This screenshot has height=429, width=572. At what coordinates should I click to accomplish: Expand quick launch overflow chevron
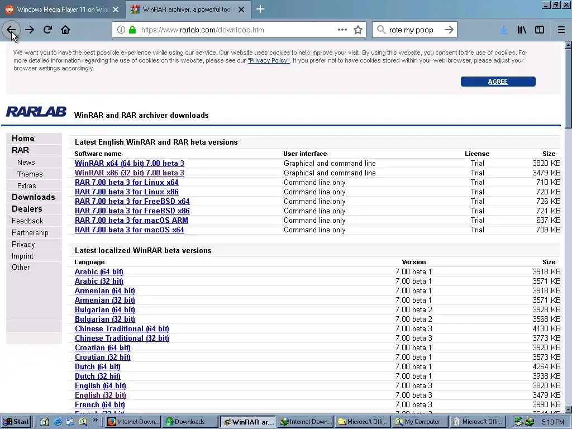[96, 420]
